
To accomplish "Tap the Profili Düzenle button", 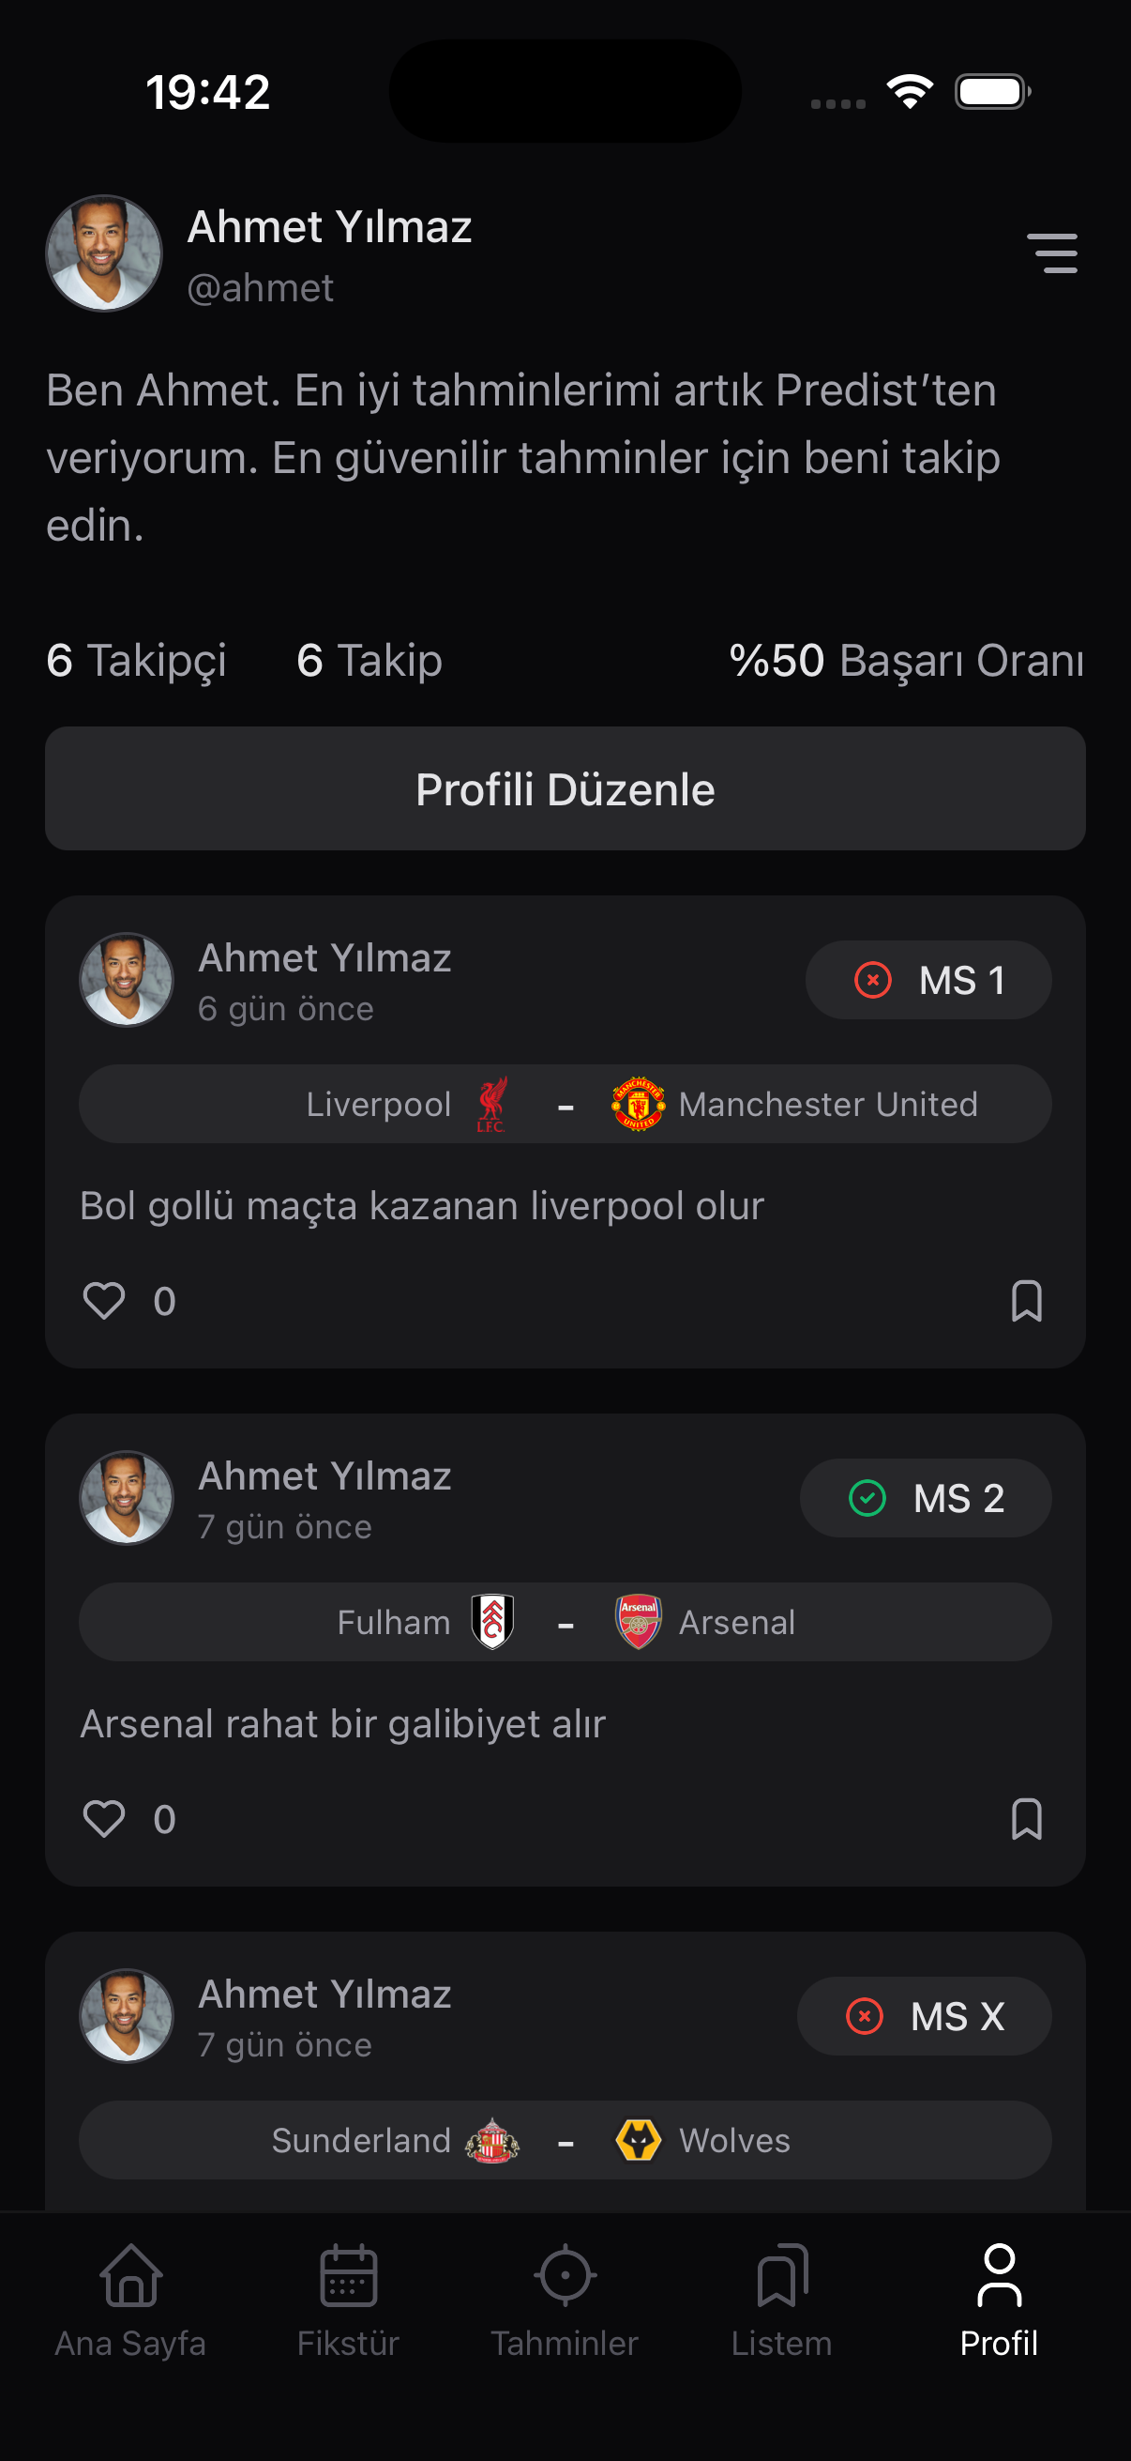I will 565,789.
